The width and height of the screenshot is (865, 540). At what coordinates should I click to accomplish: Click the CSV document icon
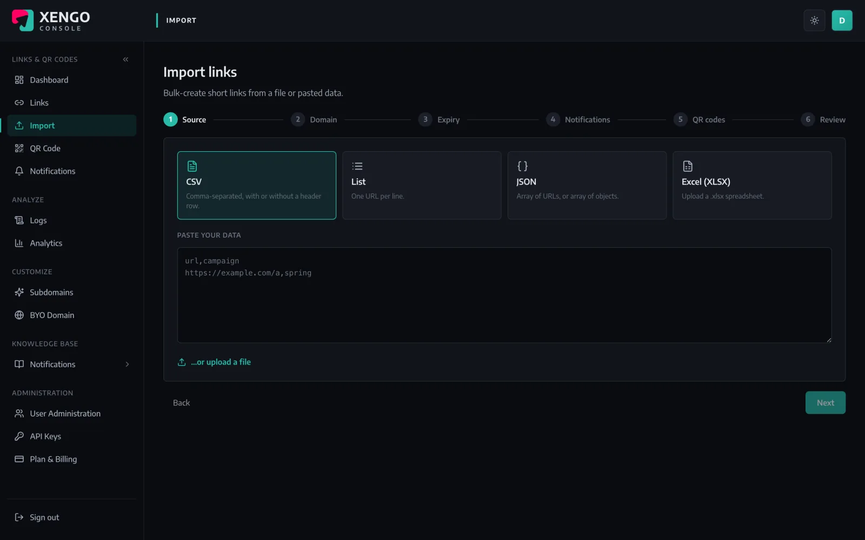[192, 166]
